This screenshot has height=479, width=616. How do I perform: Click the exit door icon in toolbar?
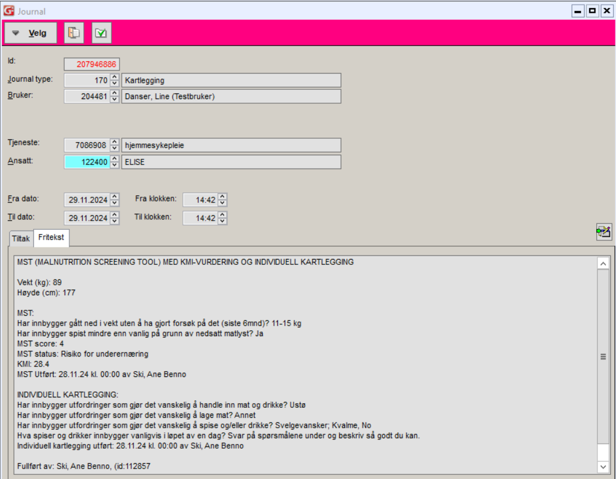tap(74, 33)
